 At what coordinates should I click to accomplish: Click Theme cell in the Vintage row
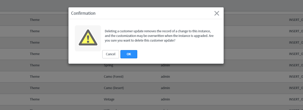(x=35, y=99)
